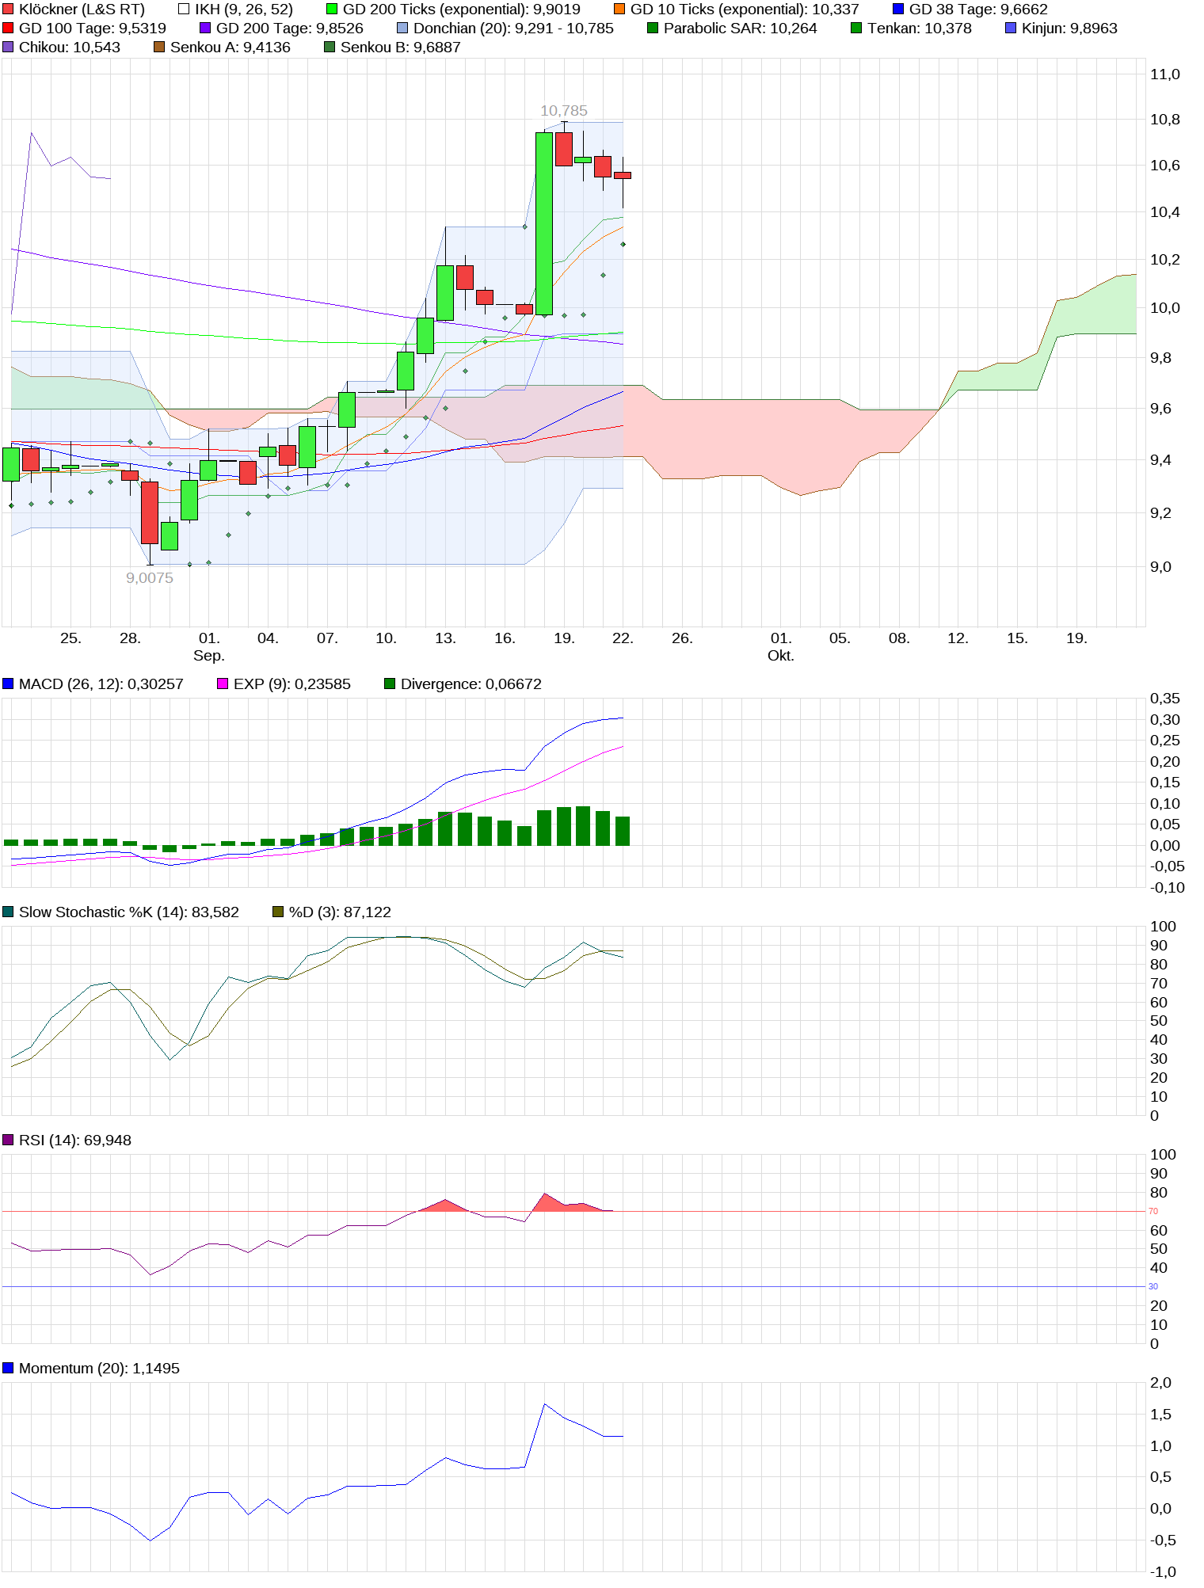The image size is (1204, 1588).
Task: Click the red Klöckner (L&S RT) legend swatch
Action: click(x=8, y=10)
